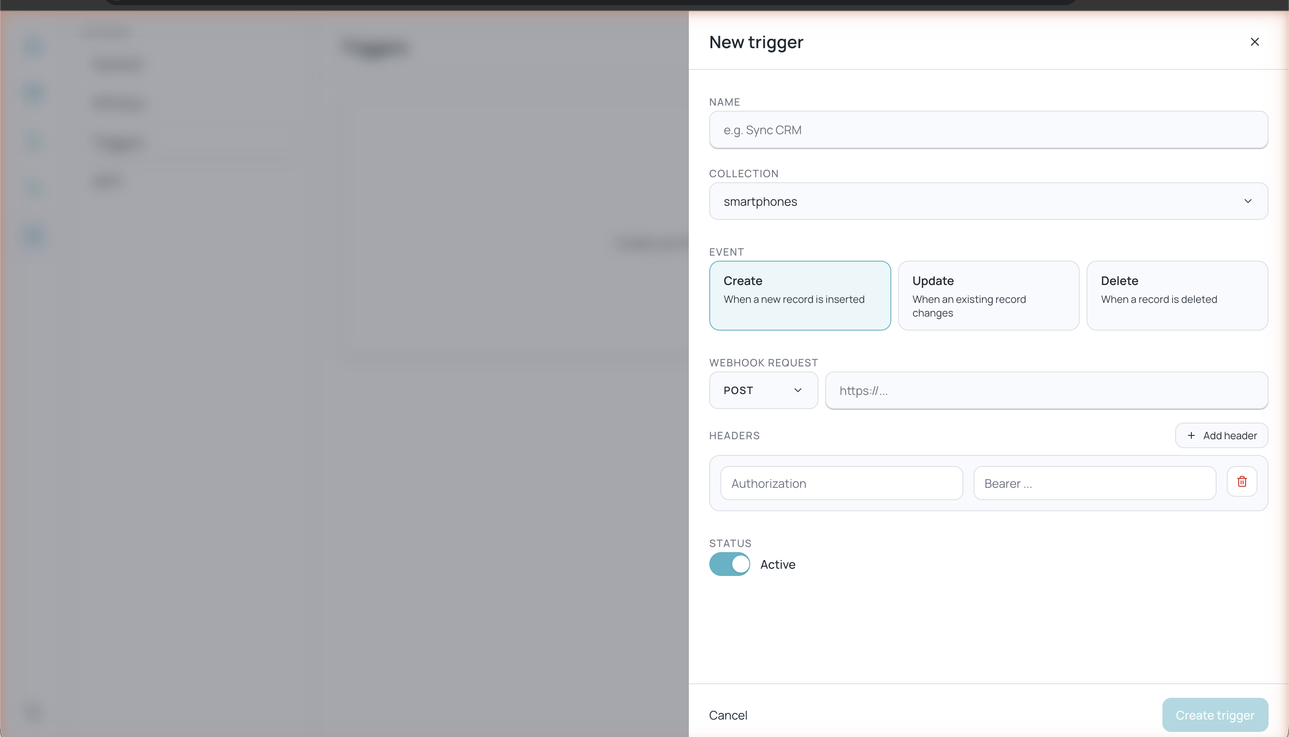Select the Update event card
This screenshot has height=737, width=1289.
coord(988,296)
